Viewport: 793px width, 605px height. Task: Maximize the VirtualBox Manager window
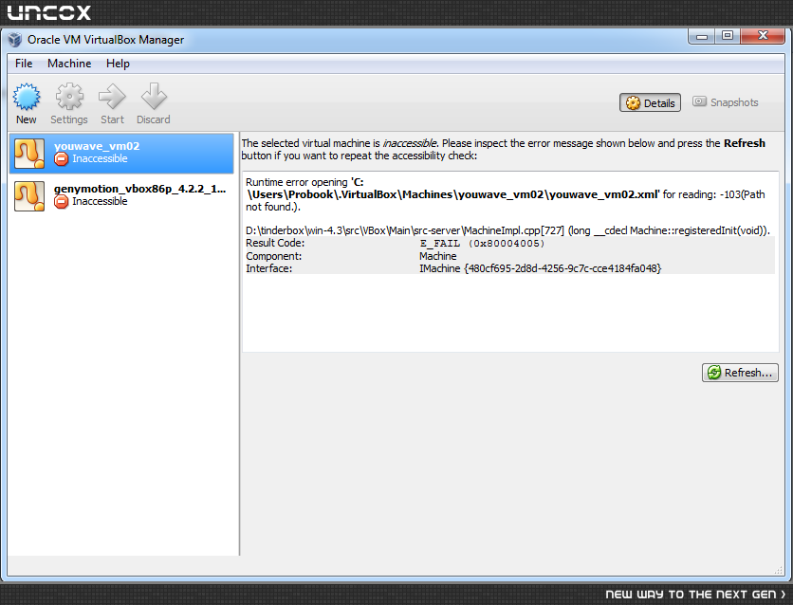click(x=728, y=36)
